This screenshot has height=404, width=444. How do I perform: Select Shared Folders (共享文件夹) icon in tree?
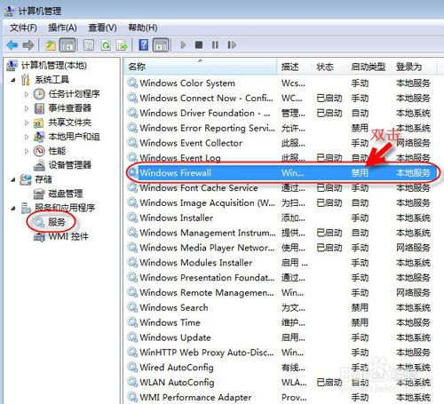tap(39, 123)
